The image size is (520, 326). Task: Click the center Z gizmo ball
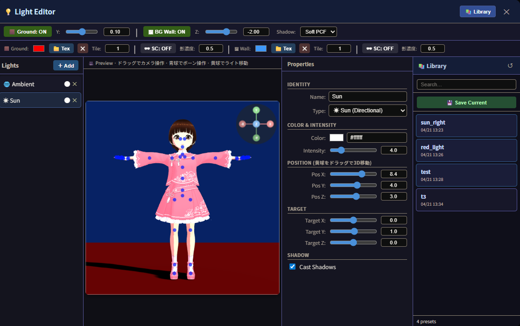click(256, 124)
